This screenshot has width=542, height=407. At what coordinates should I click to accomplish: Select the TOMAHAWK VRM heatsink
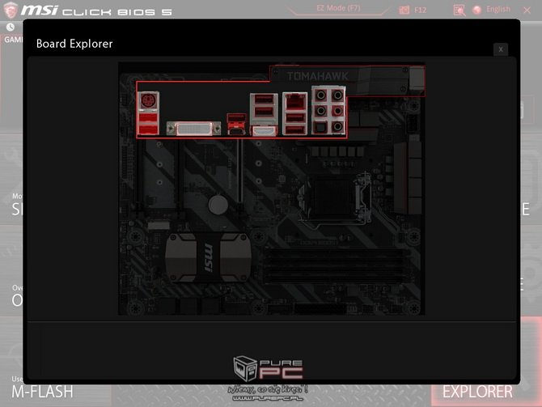(347, 81)
